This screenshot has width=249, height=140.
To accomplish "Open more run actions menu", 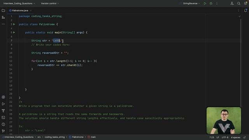I will (x=217, y=3).
